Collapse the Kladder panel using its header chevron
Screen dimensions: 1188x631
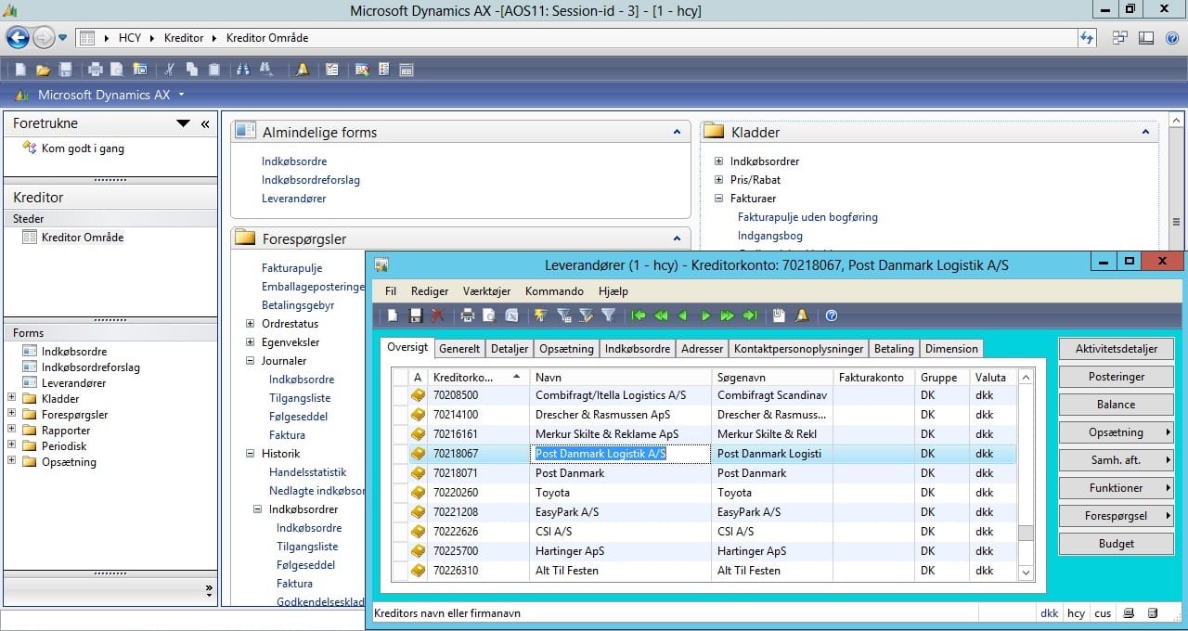(x=1145, y=133)
